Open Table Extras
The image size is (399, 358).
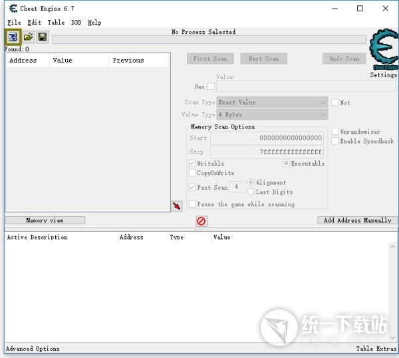click(376, 349)
